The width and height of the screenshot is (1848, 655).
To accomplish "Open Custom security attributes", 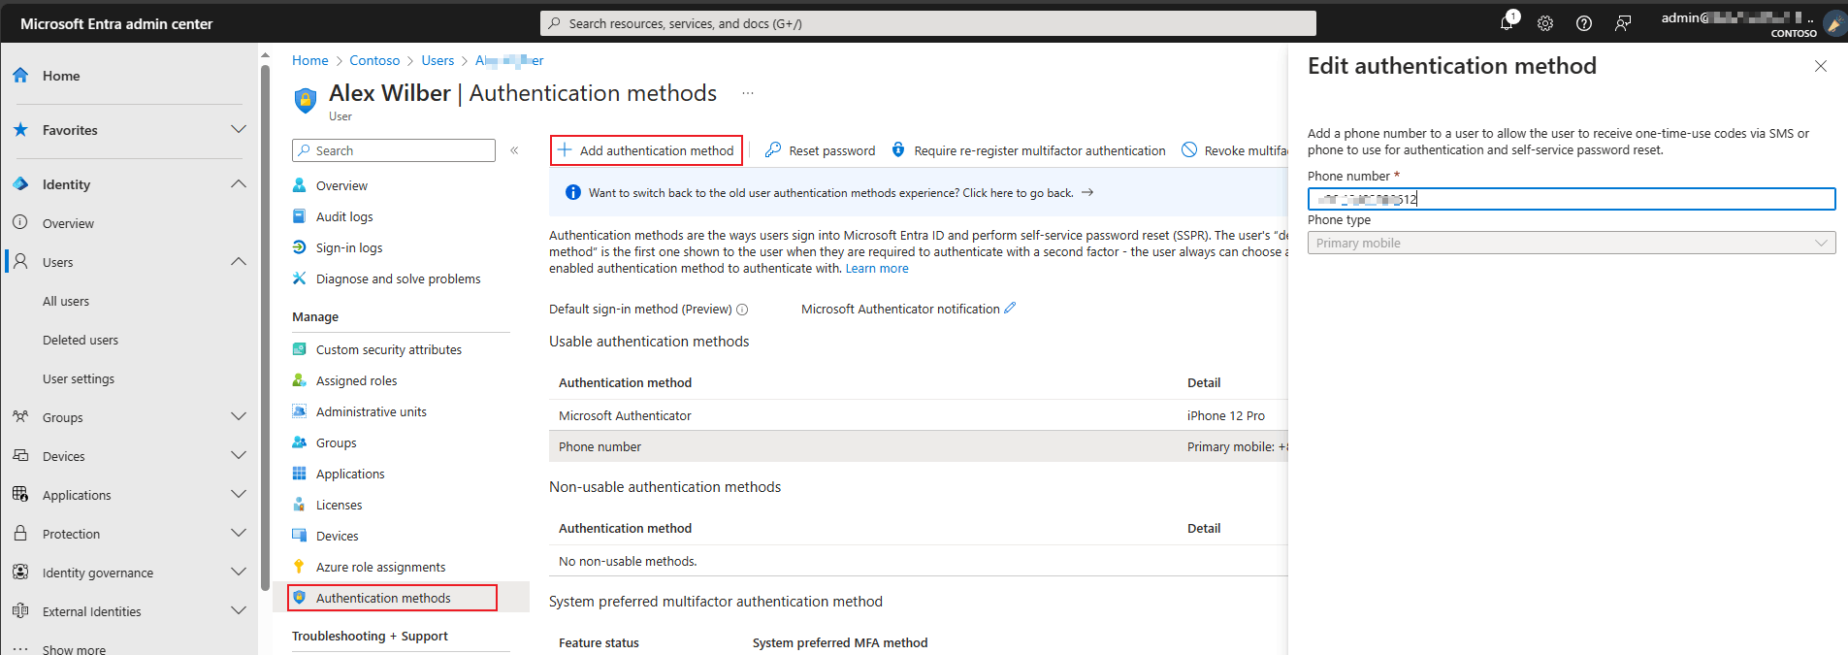I will pyautogui.click(x=388, y=349).
